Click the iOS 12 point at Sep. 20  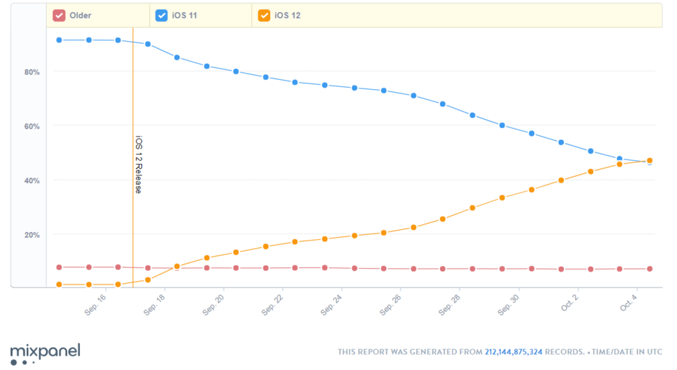(236, 252)
